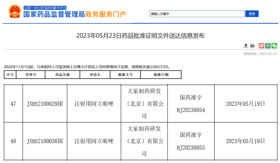The width and height of the screenshot is (280, 163).
Task: Click the 全国一体化在线政务服务平台 banner text
Action: [x=45, y=8]
